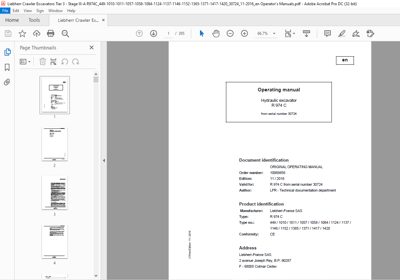Open the Find text search tool
The image size is (400, 280).
65,33
